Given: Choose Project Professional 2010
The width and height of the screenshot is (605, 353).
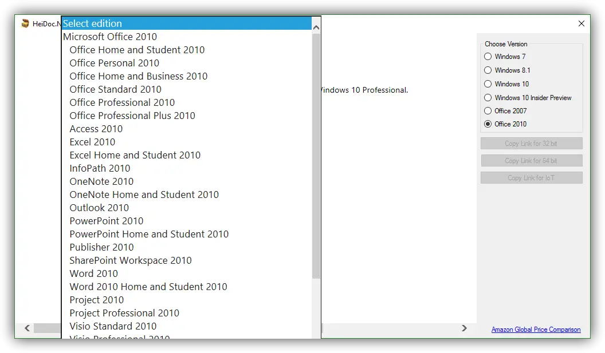Looking at the screenshot, I should click(187, 313).
